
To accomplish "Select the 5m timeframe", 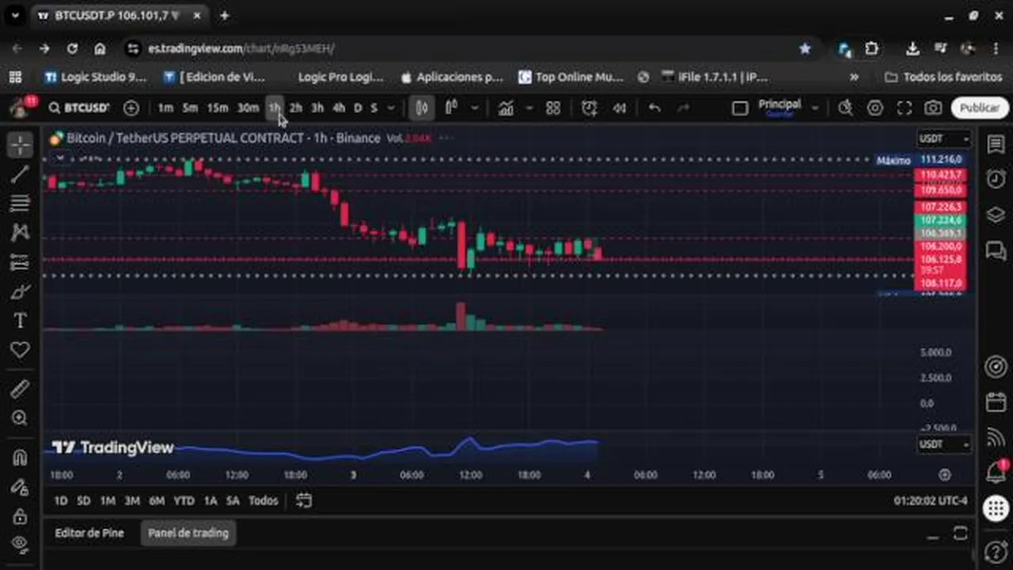I will [190, 108].
